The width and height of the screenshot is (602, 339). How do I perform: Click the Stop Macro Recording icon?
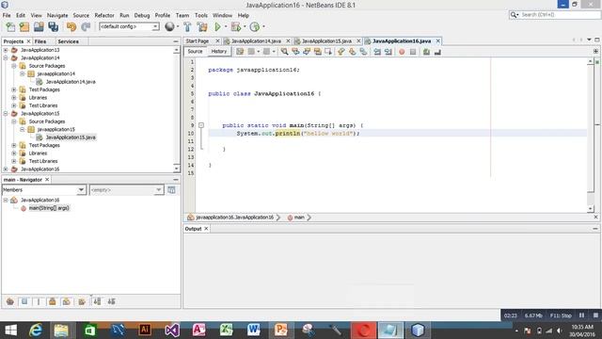click(413, 52)
